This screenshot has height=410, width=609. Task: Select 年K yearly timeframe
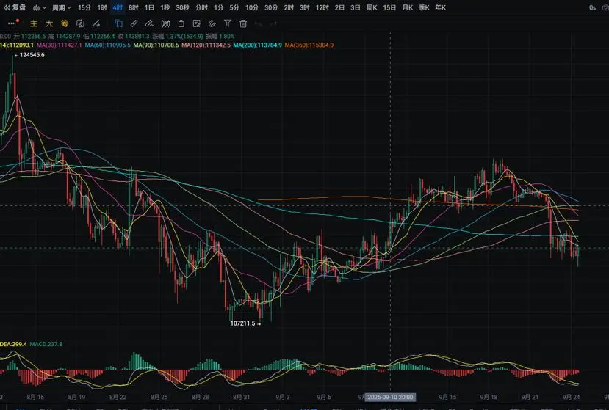coord(441,7)
